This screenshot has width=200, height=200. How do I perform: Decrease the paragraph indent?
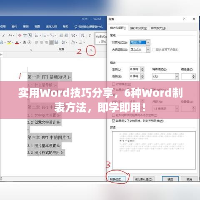tap(61, 35)
